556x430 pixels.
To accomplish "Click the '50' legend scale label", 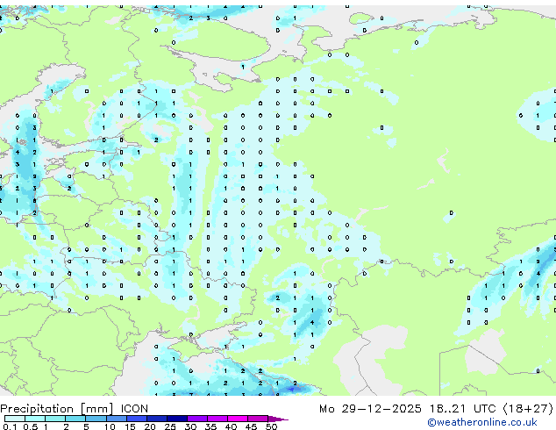I will point(271,426).
